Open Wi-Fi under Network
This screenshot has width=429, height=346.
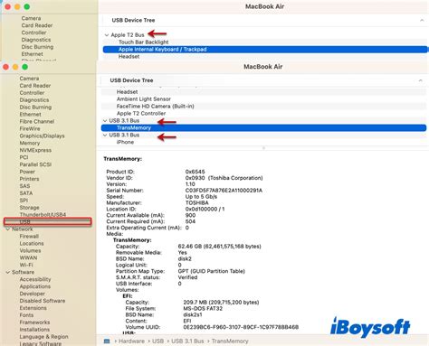coord(26,266)
